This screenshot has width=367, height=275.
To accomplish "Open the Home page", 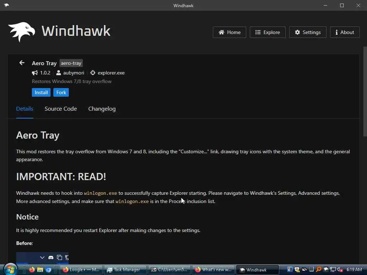I will [229, 32].
